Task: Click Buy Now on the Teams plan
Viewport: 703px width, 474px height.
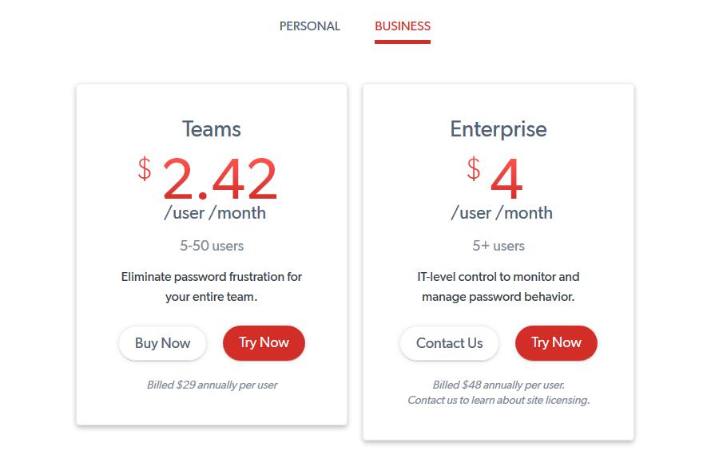Action: click(162, 342)
